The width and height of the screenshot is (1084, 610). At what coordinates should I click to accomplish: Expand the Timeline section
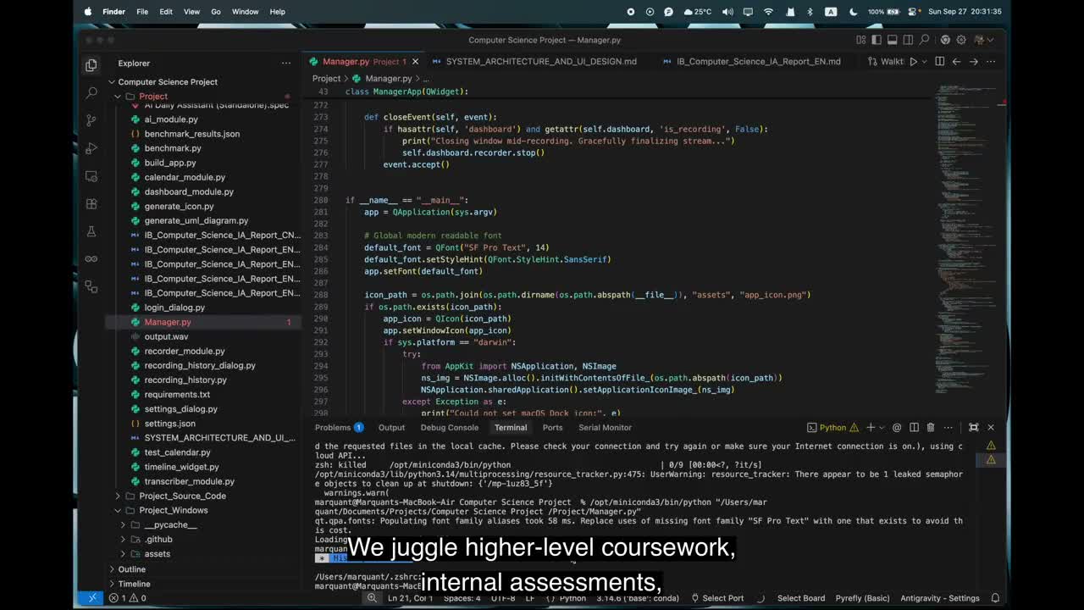[x=111, y=584]
